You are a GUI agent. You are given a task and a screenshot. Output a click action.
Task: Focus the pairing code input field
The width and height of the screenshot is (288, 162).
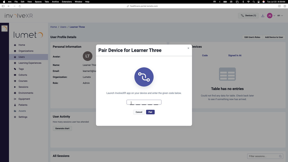point(144,102)
